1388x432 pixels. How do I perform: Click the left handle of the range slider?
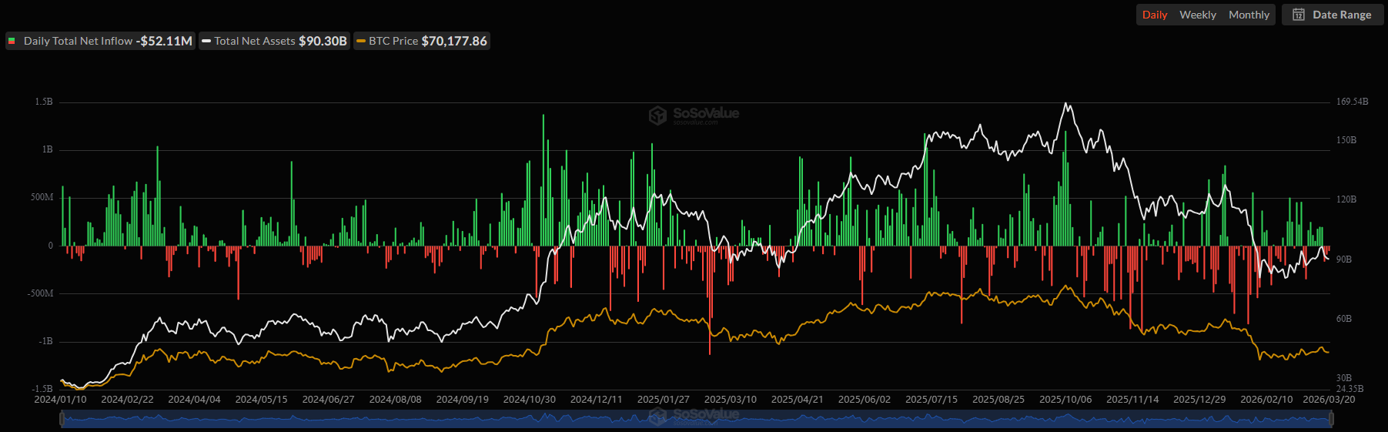coord(62,418)
